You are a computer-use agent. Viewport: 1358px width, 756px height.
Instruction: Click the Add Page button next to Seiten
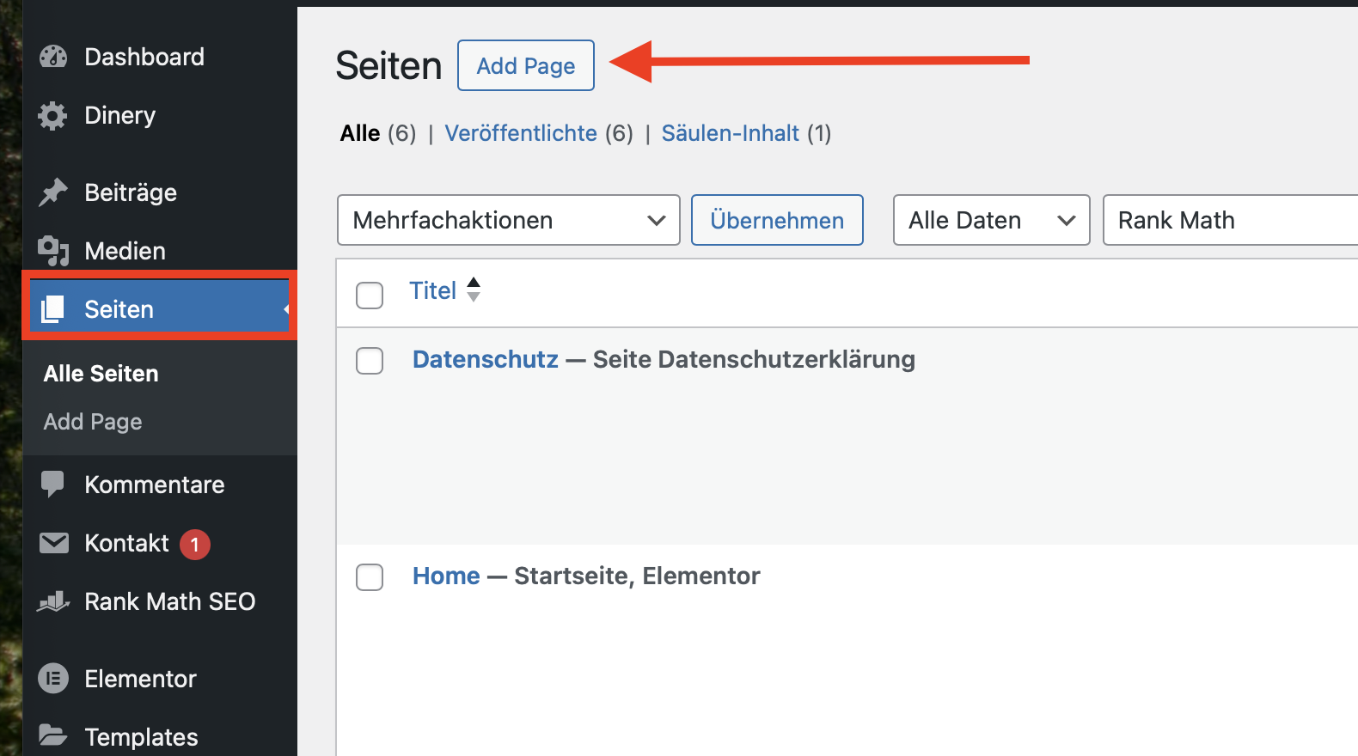click(526, 65)
